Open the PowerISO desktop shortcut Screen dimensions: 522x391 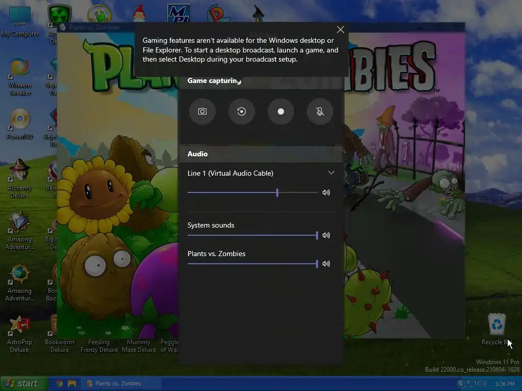coord(20,124)
